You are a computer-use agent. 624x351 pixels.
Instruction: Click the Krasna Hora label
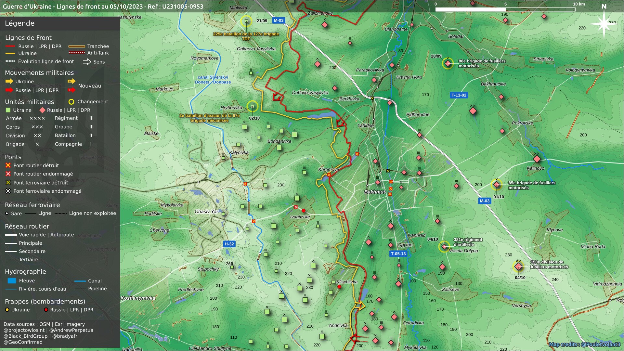(409, 77)
